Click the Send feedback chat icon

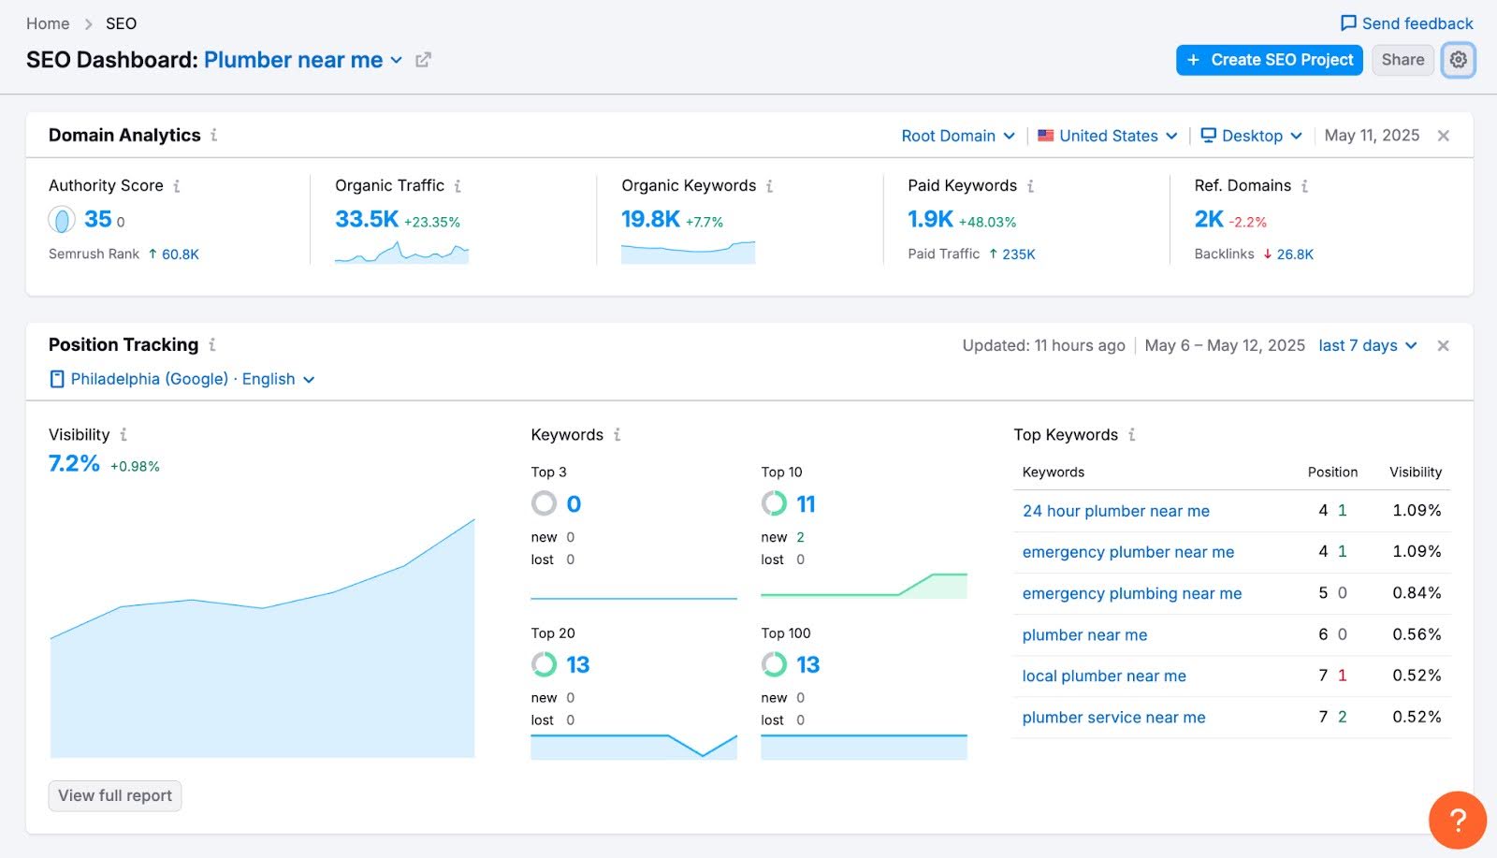point(1347,23)
